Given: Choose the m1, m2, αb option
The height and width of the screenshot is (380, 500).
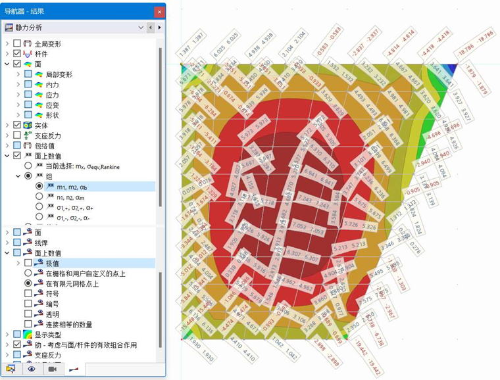Looking at the screenshot, I should click(39, 186).
